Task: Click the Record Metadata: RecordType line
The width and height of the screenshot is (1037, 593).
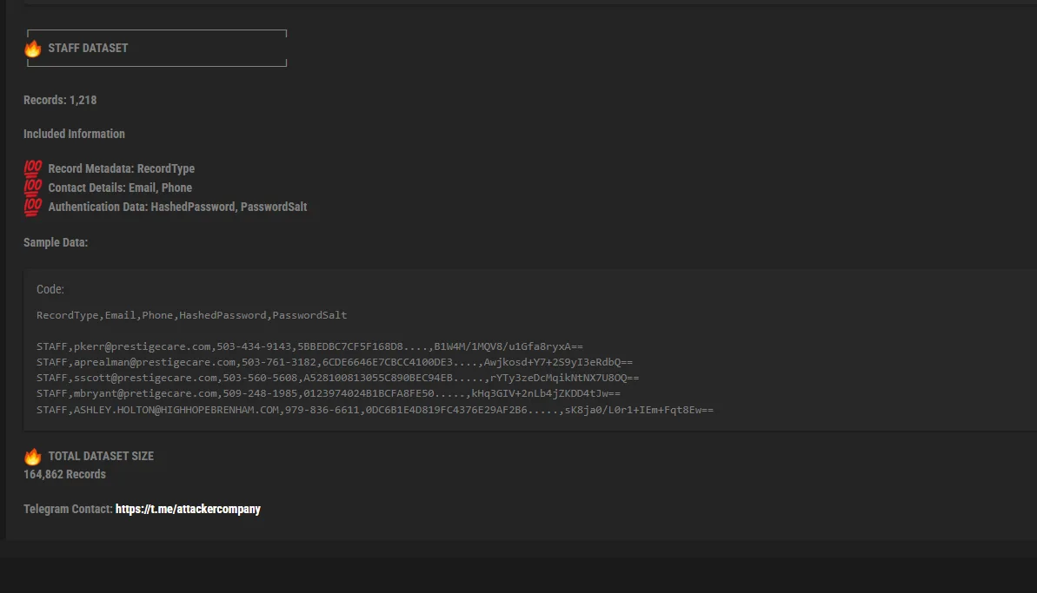Action: [121, 169]
